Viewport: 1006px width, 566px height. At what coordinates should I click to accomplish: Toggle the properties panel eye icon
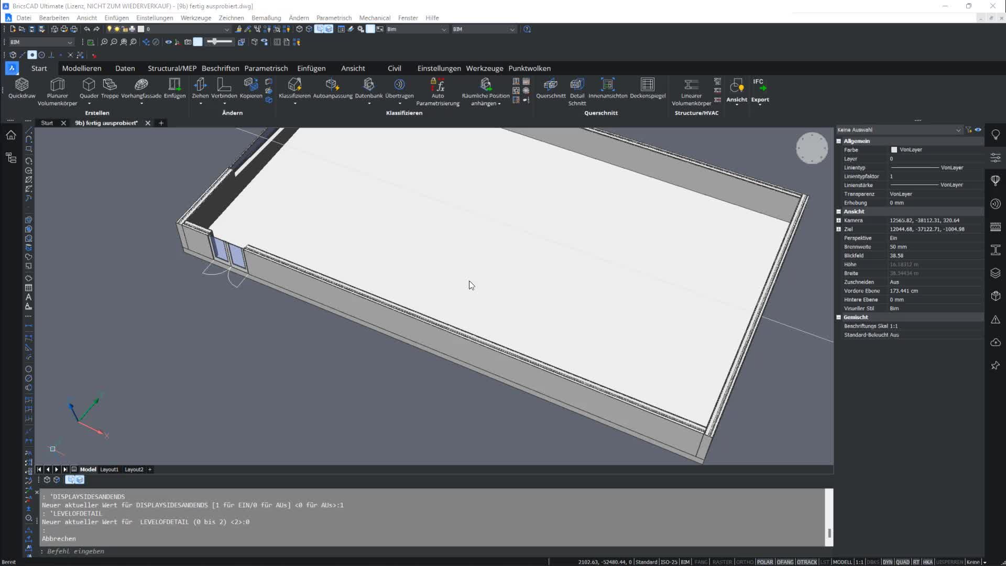(978, 129)
